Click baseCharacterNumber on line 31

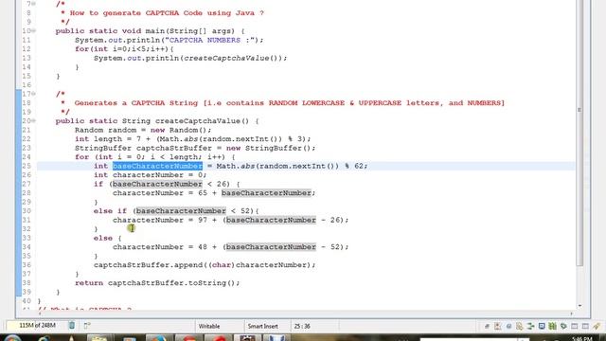tap(271, 220)
